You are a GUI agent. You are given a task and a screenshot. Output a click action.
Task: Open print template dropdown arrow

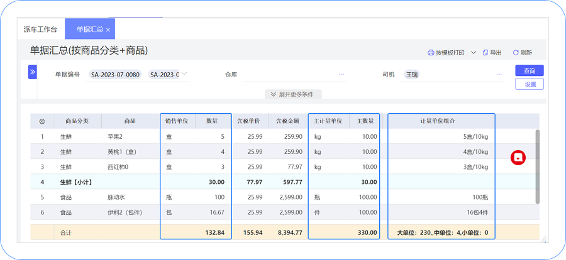coord(474,53)
